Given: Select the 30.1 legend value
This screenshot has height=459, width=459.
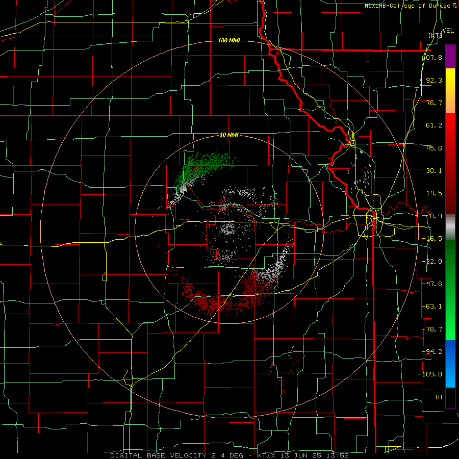Looking at the screenshot, I should click(x=434, y=171).
